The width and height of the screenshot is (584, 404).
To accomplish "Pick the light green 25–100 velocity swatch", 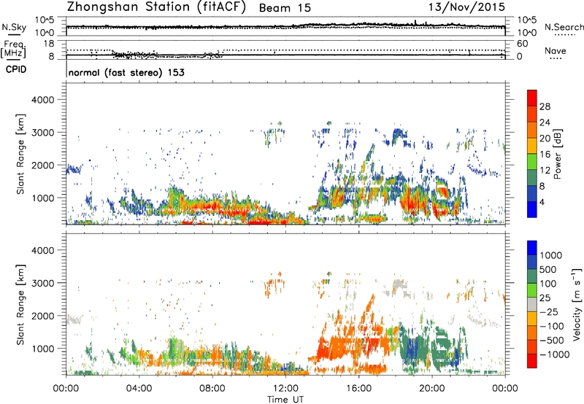I will [x=532, y=290].
